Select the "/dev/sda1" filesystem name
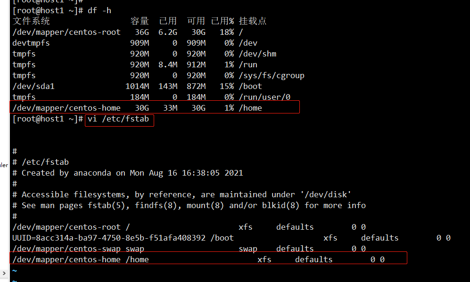The width and height of the screenshot is (470, 282). pos(33,86)
